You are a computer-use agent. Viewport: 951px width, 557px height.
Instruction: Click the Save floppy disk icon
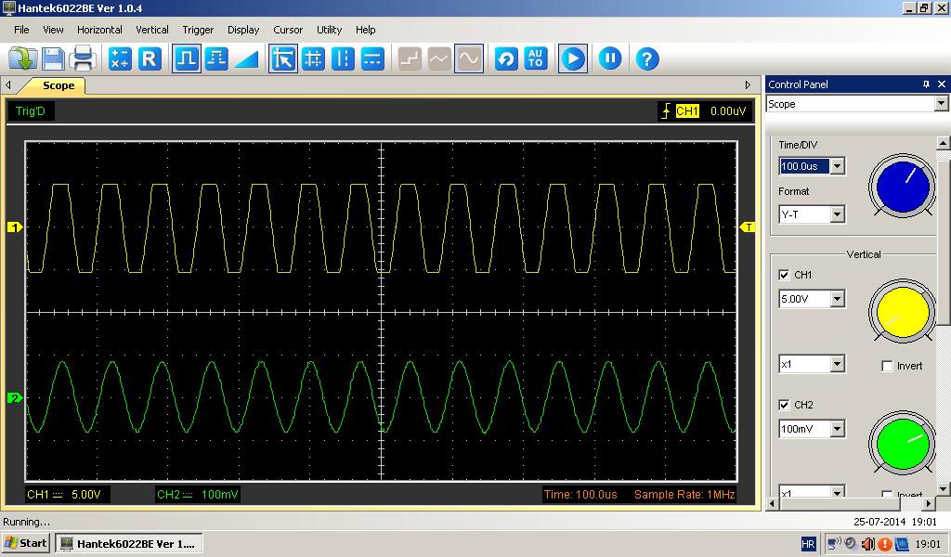click(53, 59)
